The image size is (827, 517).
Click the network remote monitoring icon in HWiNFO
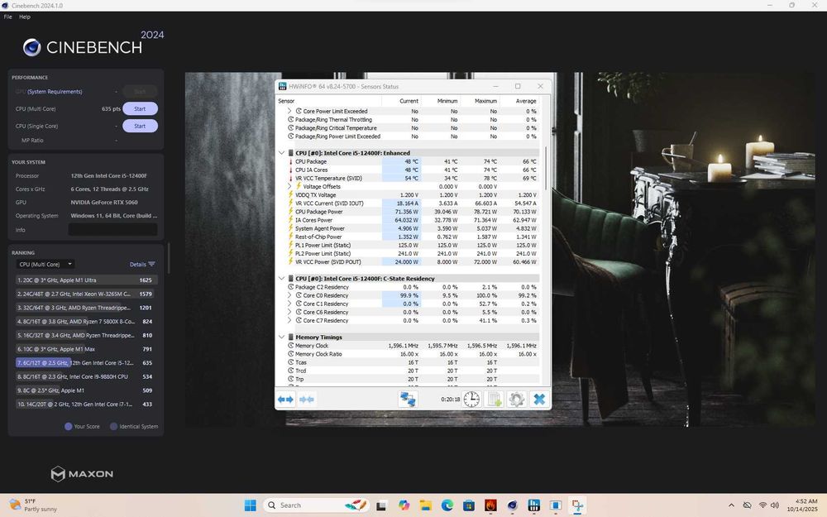(408, 400)
